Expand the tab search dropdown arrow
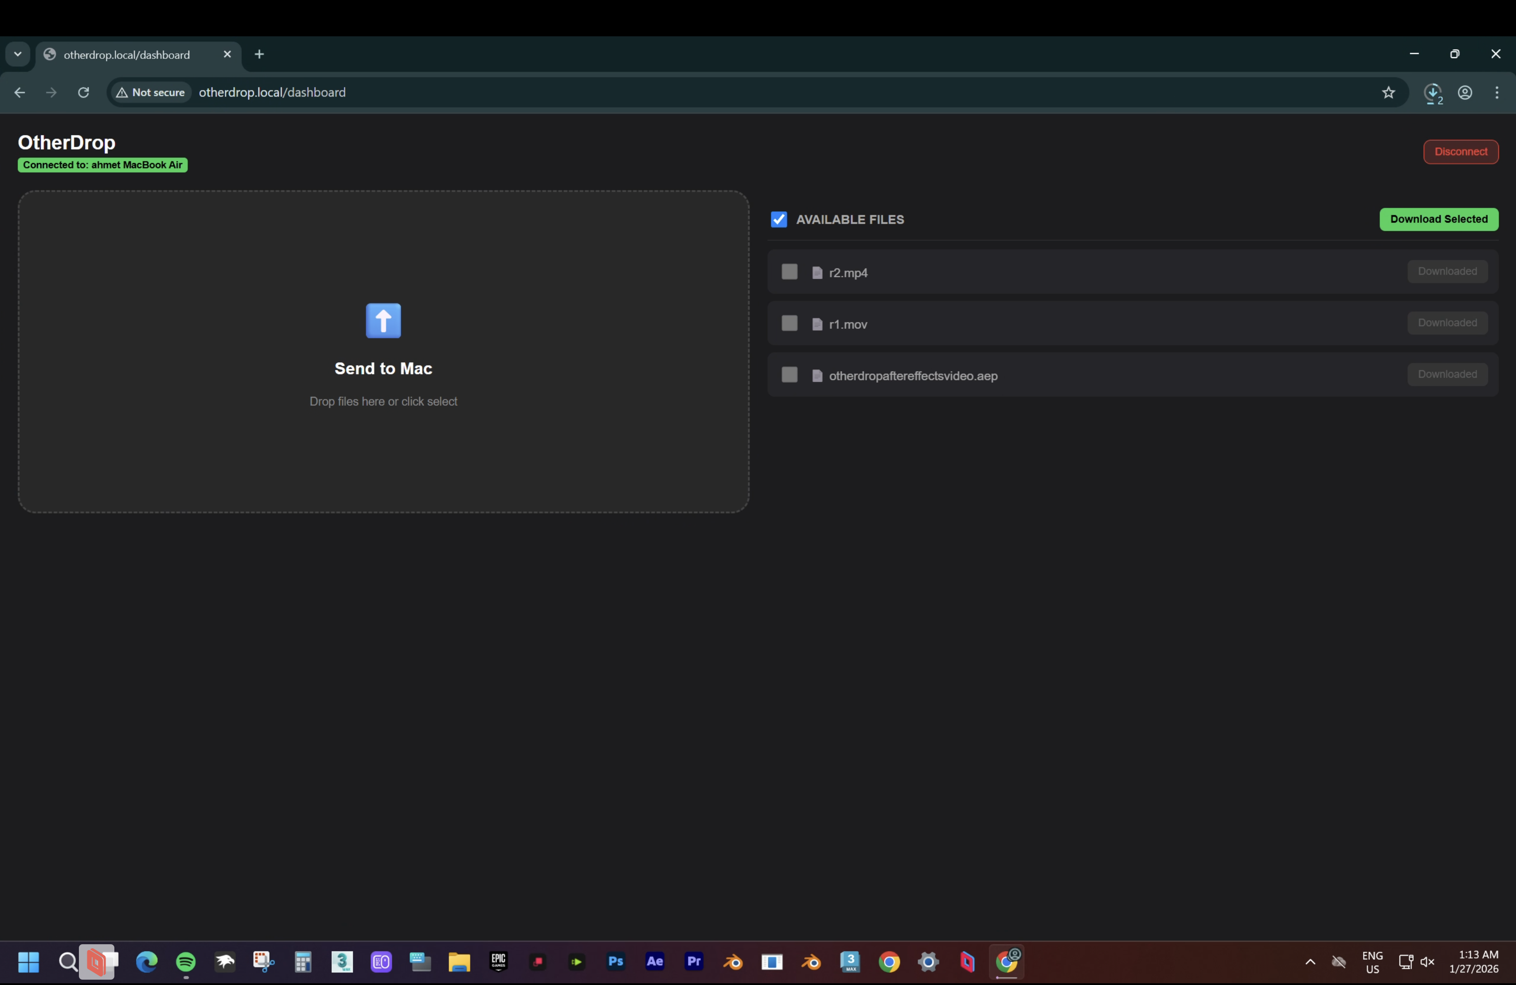The width and height of the screenshot is (1516, 985). coord(18,54)
